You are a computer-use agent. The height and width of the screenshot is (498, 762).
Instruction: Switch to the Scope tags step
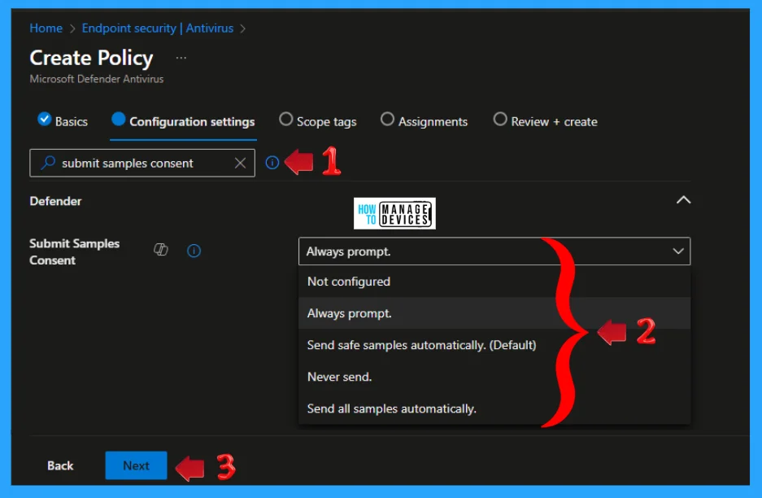[x=318, y=120]
